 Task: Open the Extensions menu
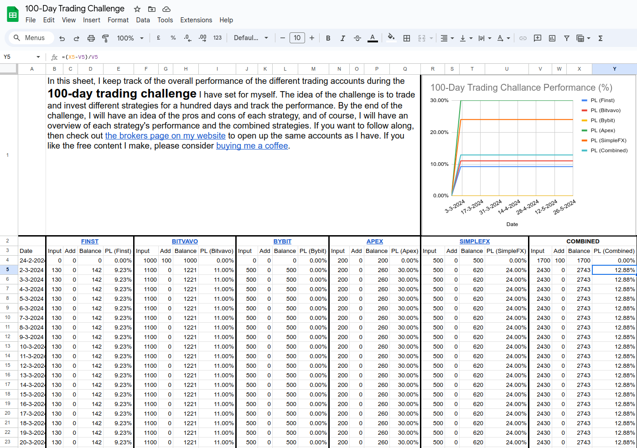[x=196, y=20]
